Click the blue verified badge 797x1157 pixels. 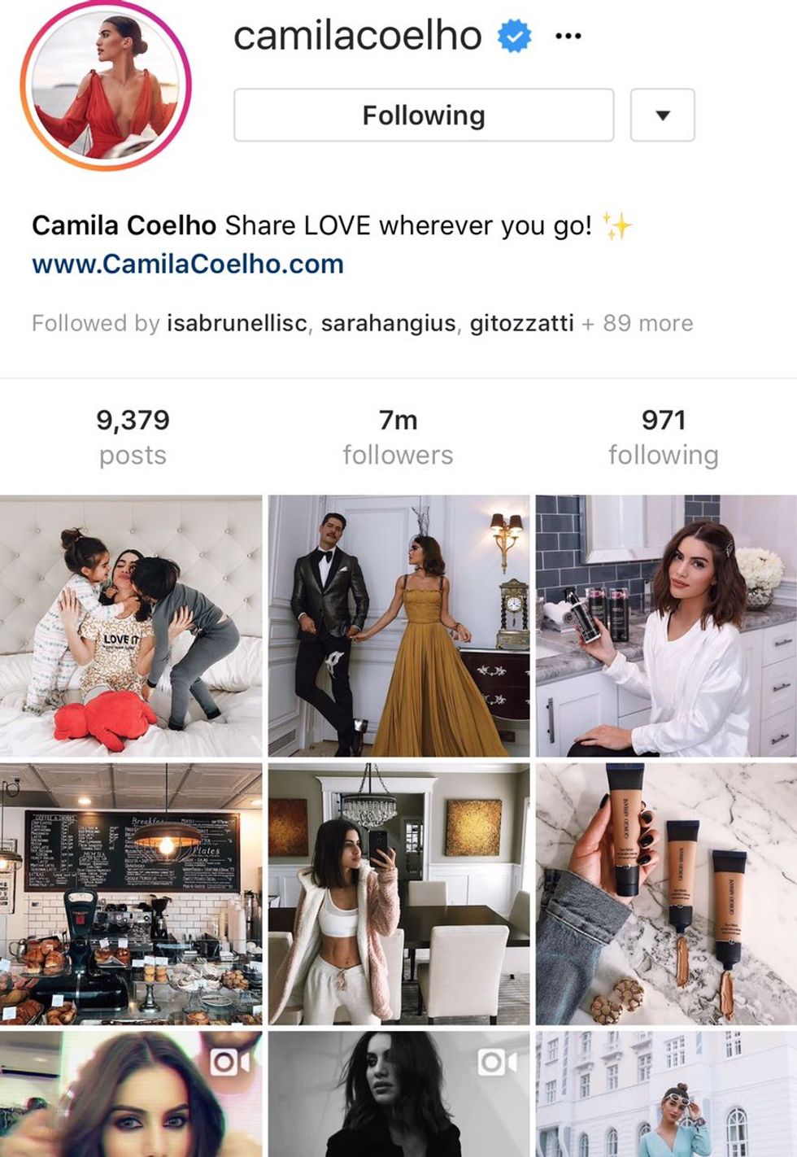pos(515,36)
